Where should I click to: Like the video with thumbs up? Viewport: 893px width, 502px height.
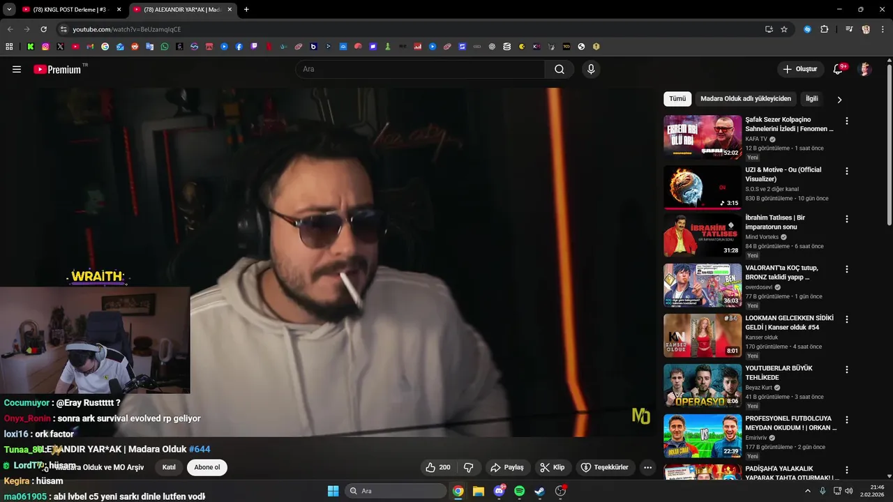(438, 467)
